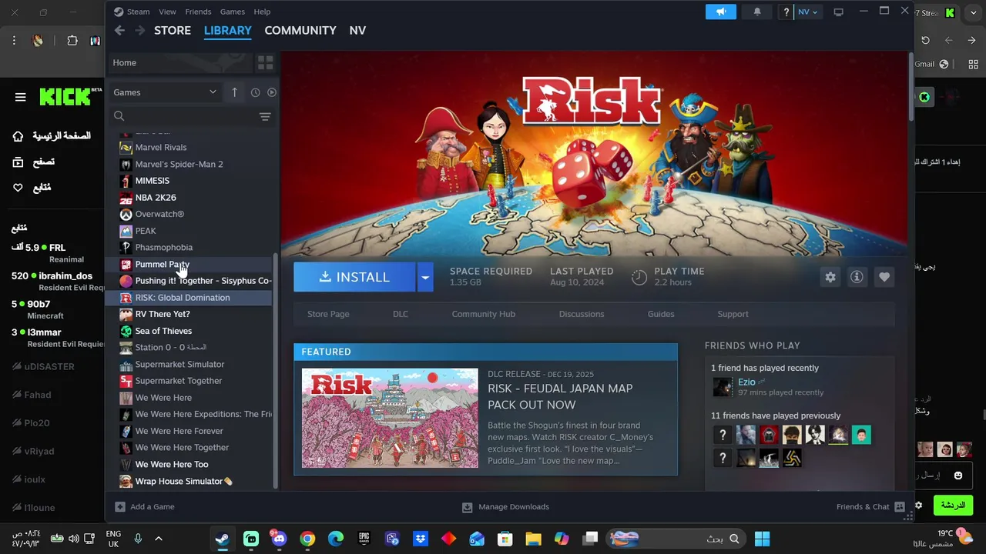This screenshot has width=986, height=554.
Task: Open the COMMUNITY tab
Action: point(300,30)
